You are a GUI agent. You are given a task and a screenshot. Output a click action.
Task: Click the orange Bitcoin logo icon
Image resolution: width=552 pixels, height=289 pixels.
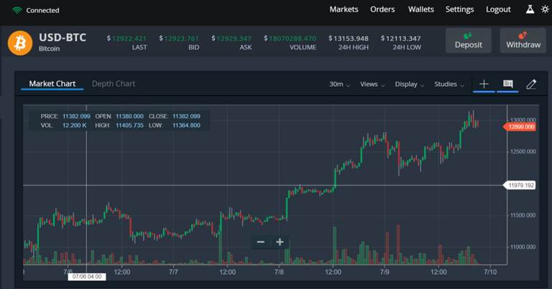(20, 41)
